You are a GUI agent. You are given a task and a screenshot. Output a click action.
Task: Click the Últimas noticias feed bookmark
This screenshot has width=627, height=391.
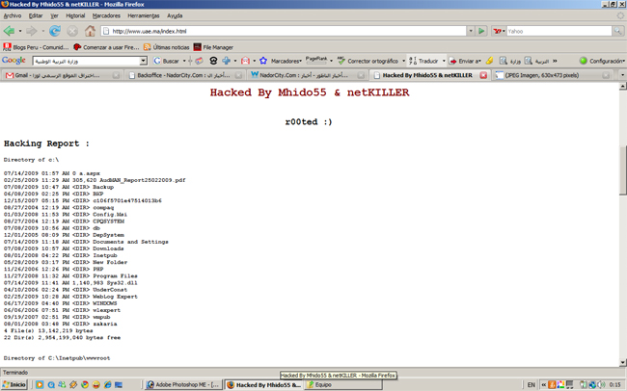[x=166, y=46]
